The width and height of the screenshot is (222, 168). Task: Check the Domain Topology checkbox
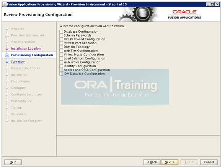pyautogui.click(x=61, y=47)
